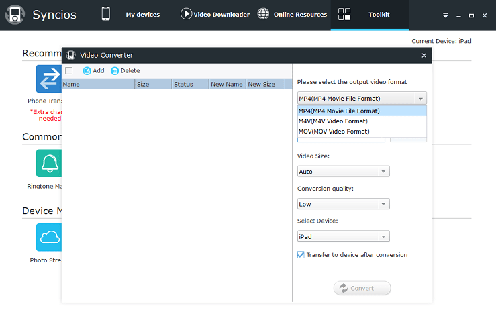
Task: Uncheck Transfer to device after conversion
Action: click(x=301, y=254)
